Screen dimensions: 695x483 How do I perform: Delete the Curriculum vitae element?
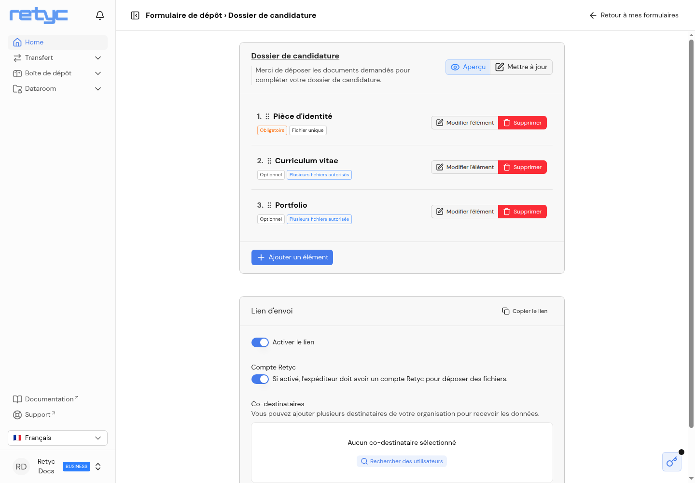click(522, 167)
